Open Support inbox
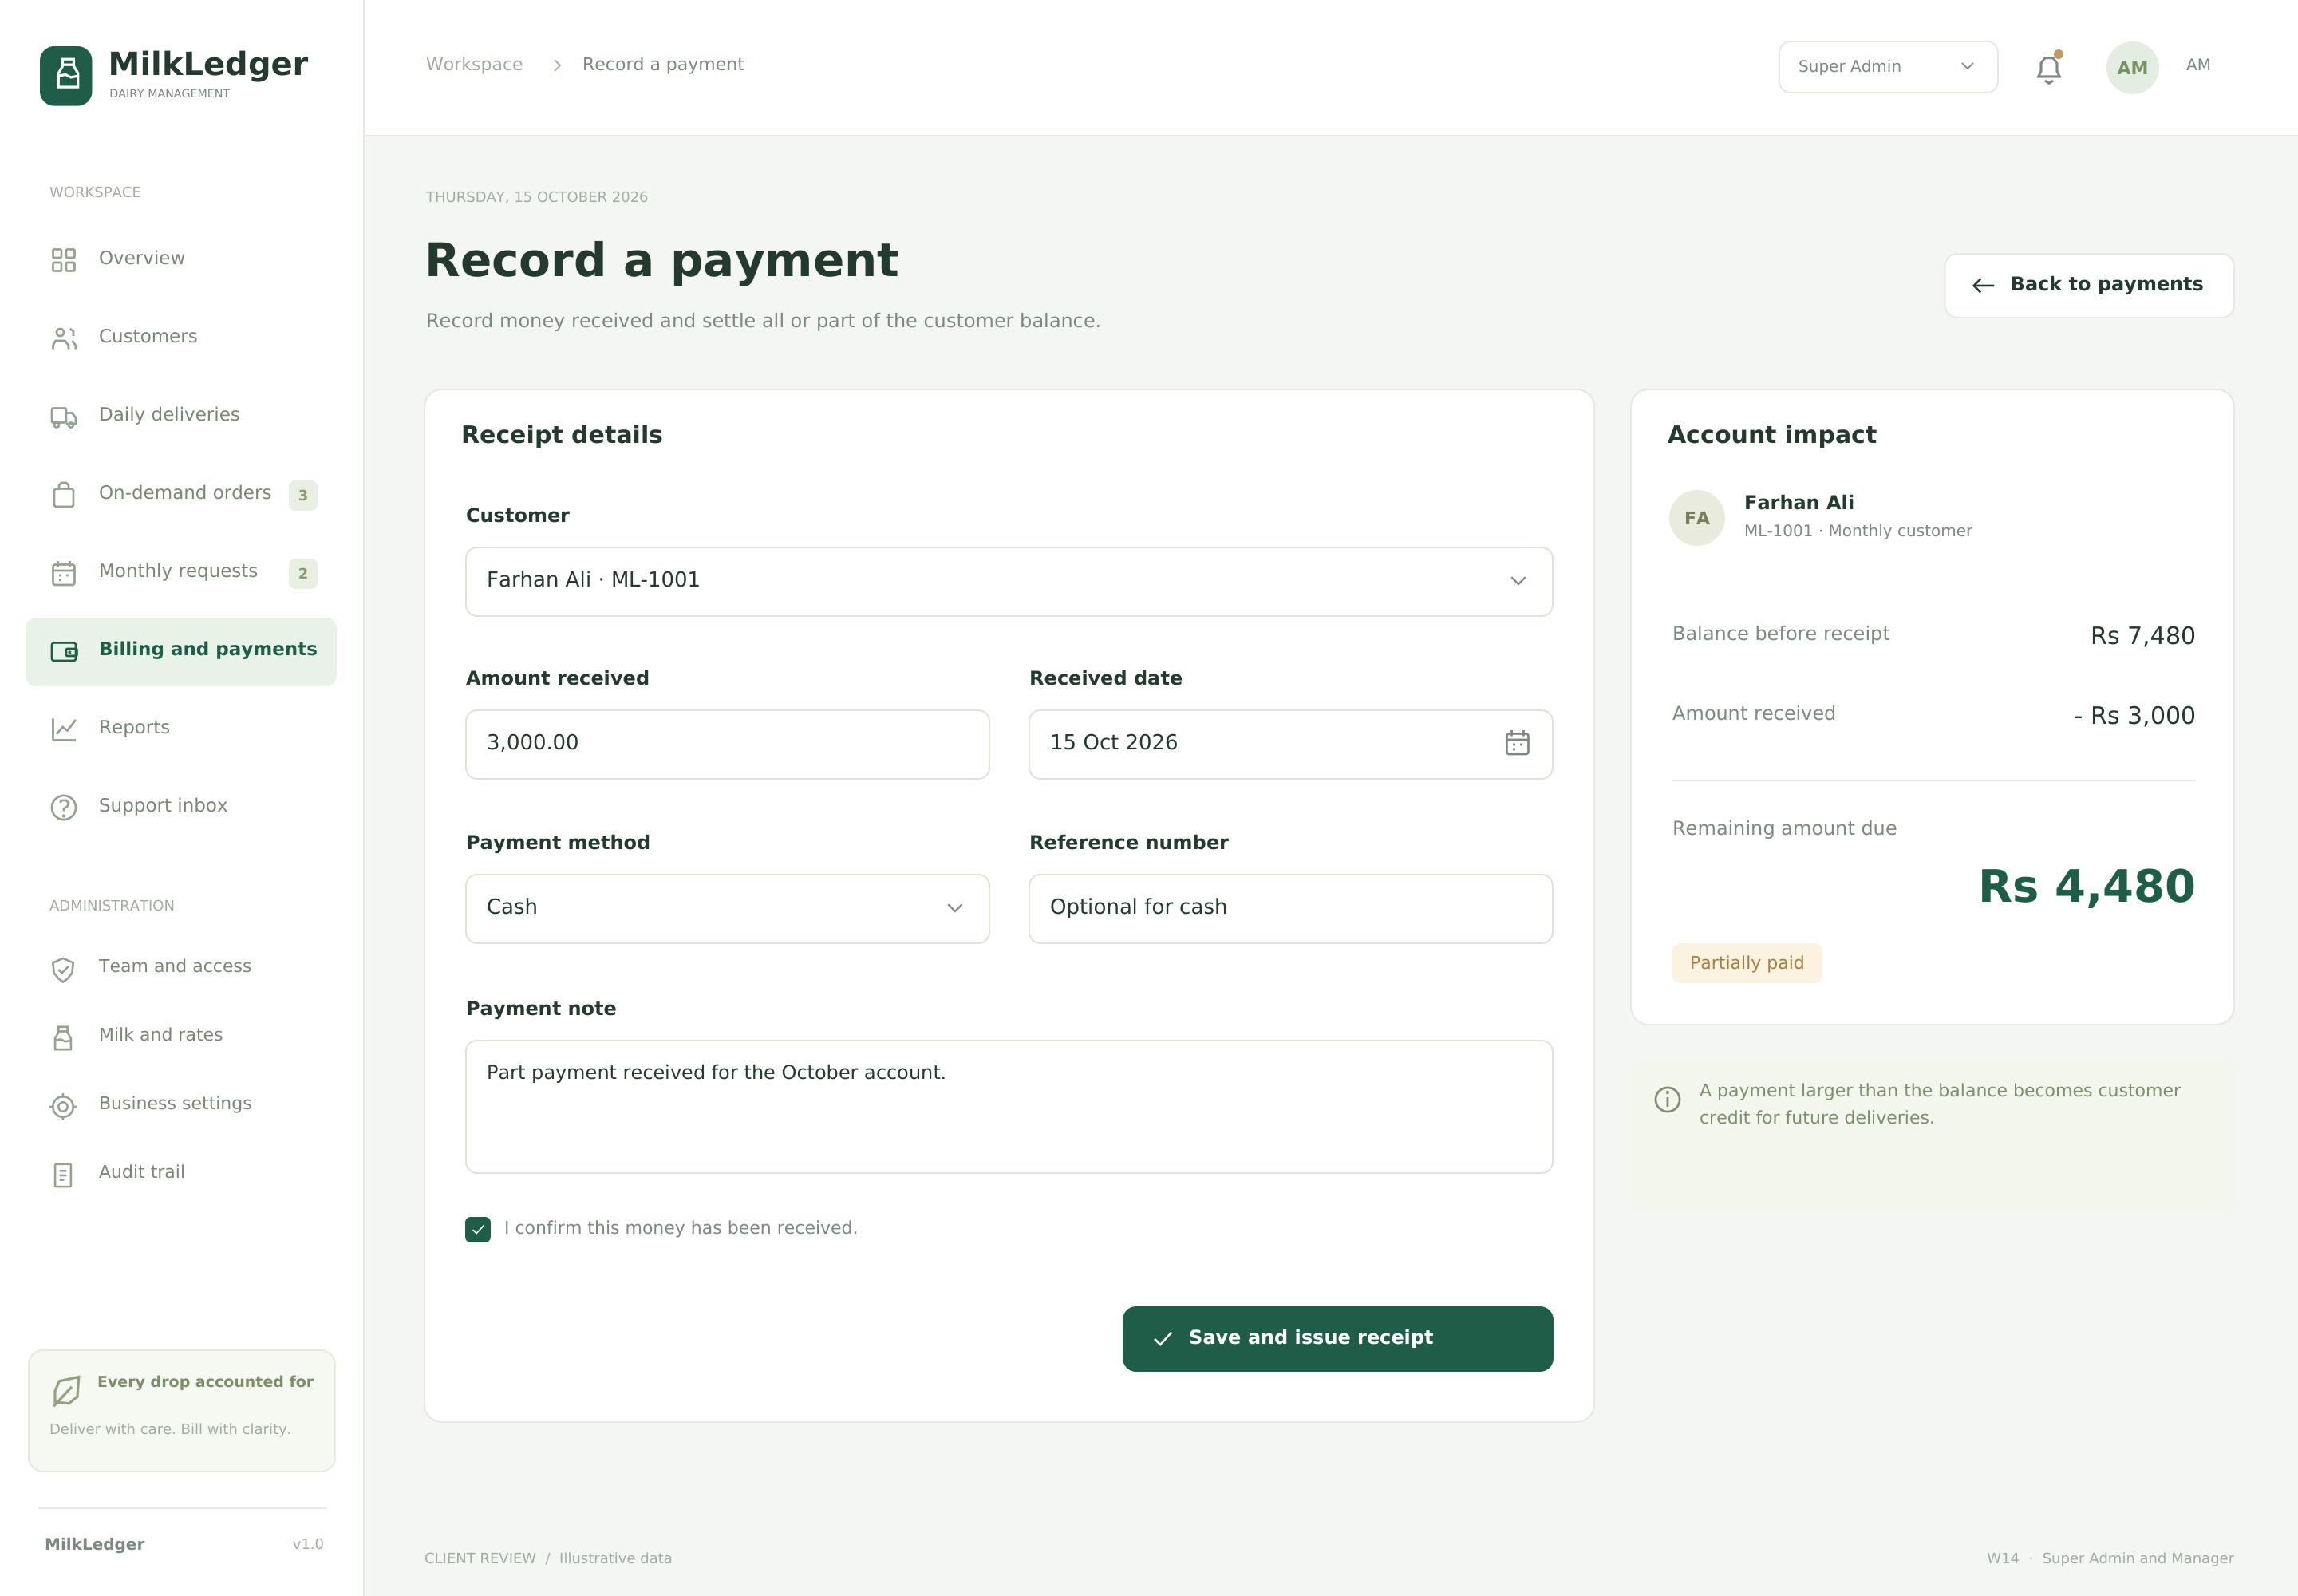This screenshot has width=2298, height=1596. pyautogui.click(x=181, y=805)
